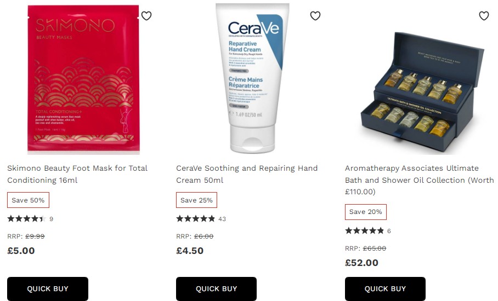The width and height of the screenshot is (498, 301).
Task: Open CeraVe Soothing and Repairing Hand Cream title
Action: (247, 174)
